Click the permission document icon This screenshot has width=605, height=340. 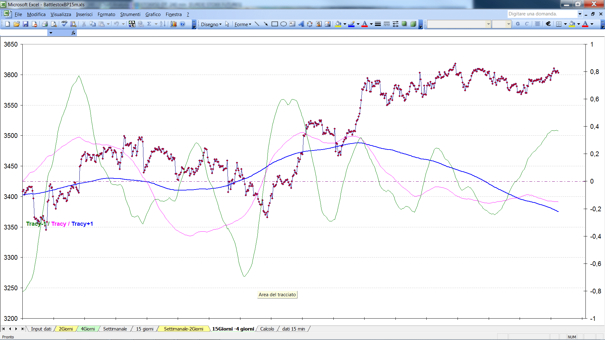[34, 24]
